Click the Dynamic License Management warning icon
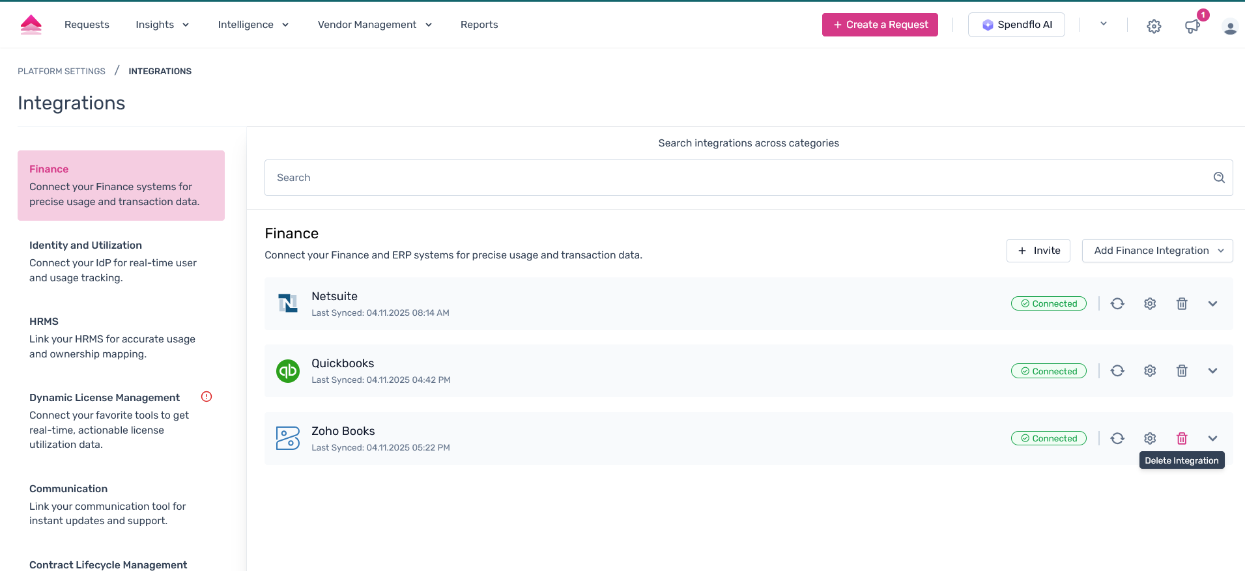 [207, 397]
